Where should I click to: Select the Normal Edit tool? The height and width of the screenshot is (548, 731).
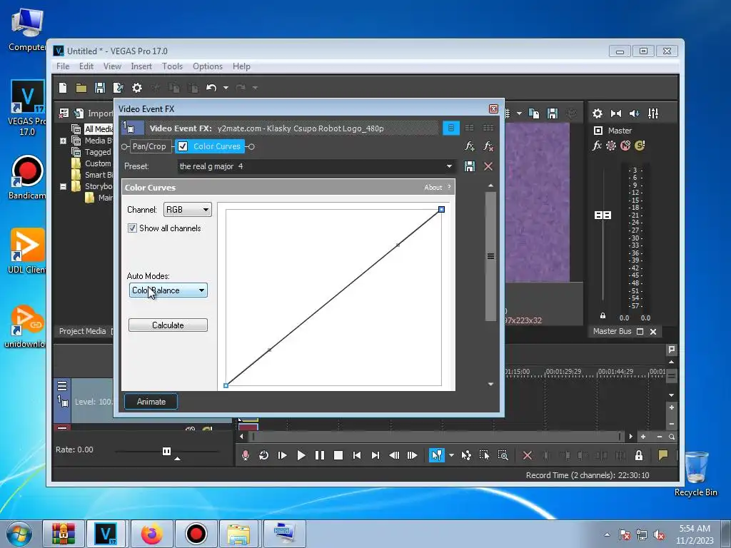click(x=437, y=455)
